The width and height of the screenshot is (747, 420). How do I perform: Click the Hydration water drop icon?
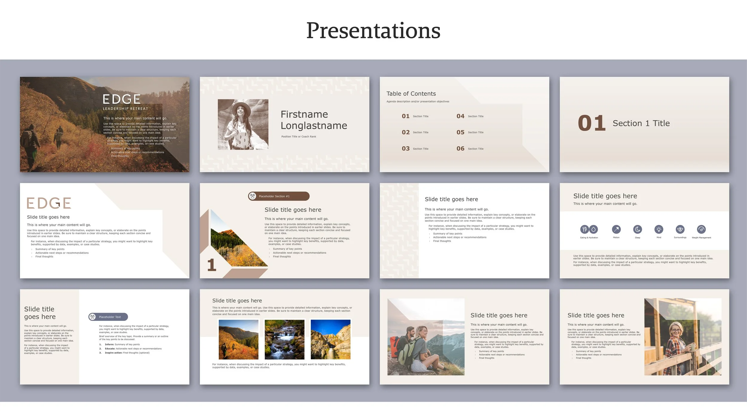point(593,229)
